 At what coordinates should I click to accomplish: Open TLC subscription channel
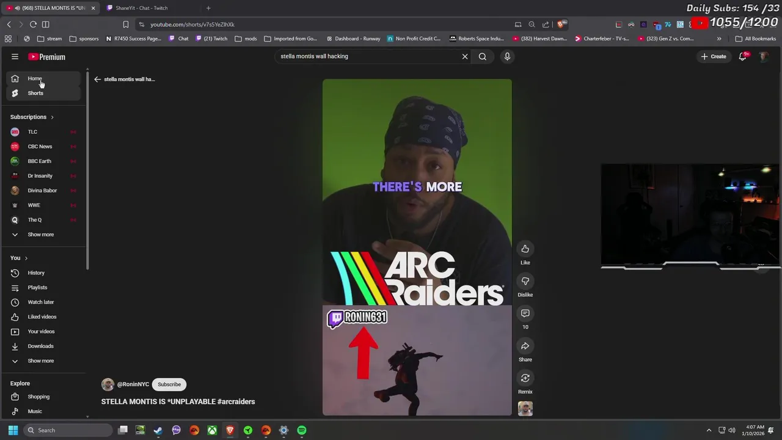click(44, 132)
